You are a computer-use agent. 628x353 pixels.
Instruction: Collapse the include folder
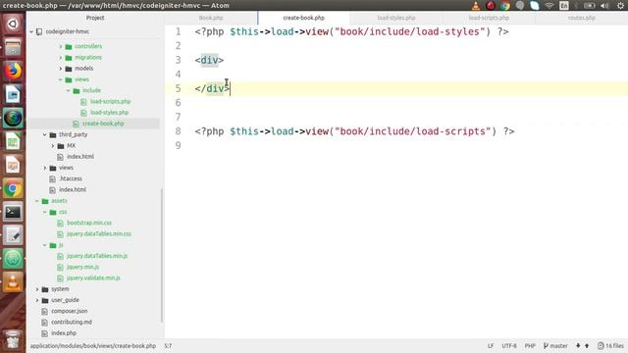click(69, 90)
